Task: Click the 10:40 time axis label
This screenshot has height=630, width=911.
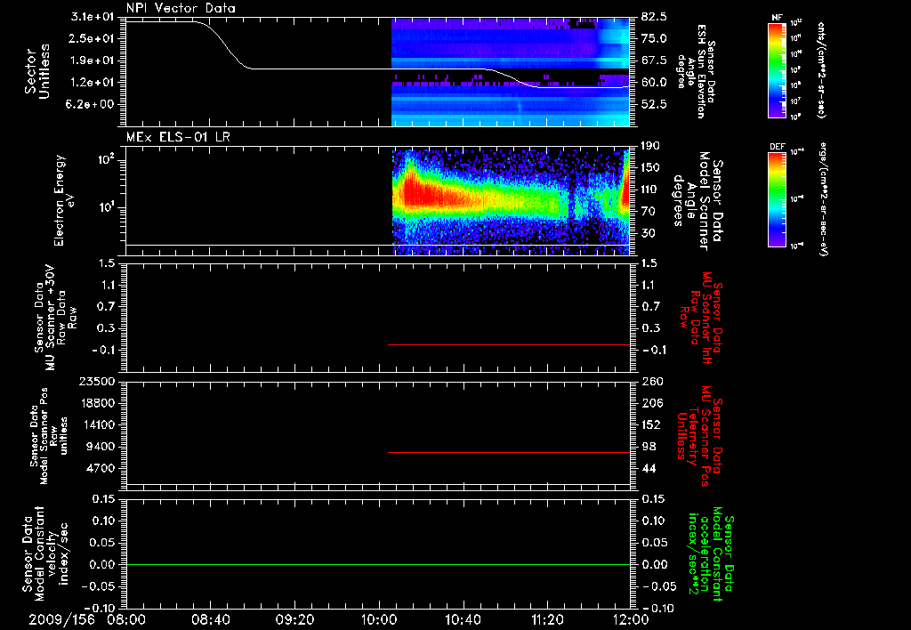Action: pyautogui.click(x=463, y=620)
